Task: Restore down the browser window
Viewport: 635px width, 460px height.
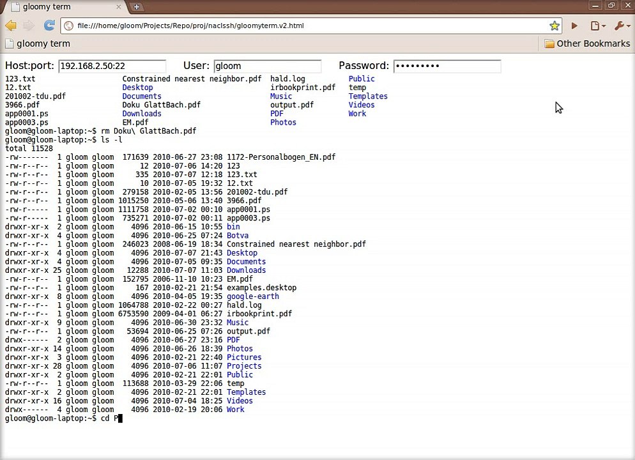Action: click(x=611, y=6)
